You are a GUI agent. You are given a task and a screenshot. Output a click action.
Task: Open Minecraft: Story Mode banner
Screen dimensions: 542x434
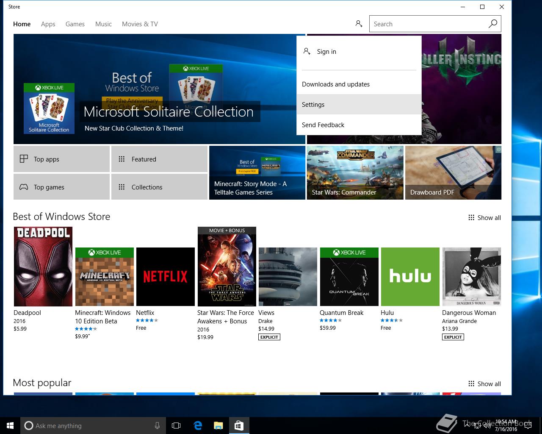tap(257, 172)
